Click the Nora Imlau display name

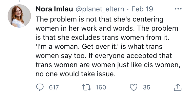tap(54, 9)
